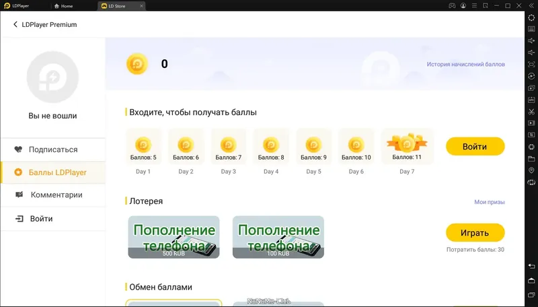Click the APK install icon in sidebar
Viewport: 538px width, 307px height.
pyautogui.click(x=531, y=100)
